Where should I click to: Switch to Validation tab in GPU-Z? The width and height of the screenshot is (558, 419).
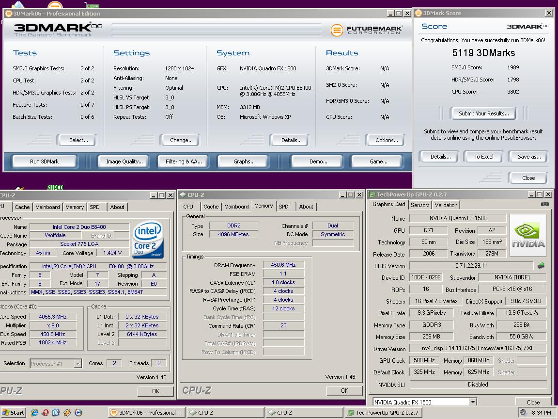(446, 205)
